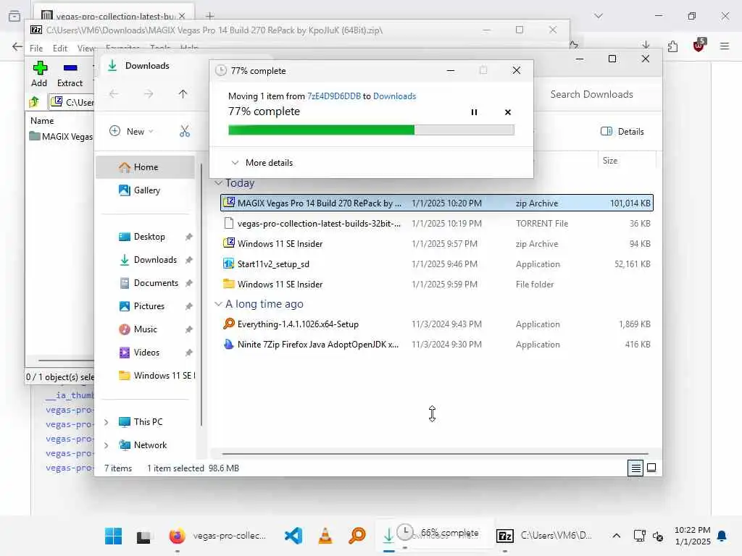This screenshot has height=556, width=742.
Task: Open Everything search from taskbar
Action: click(357, 536)
